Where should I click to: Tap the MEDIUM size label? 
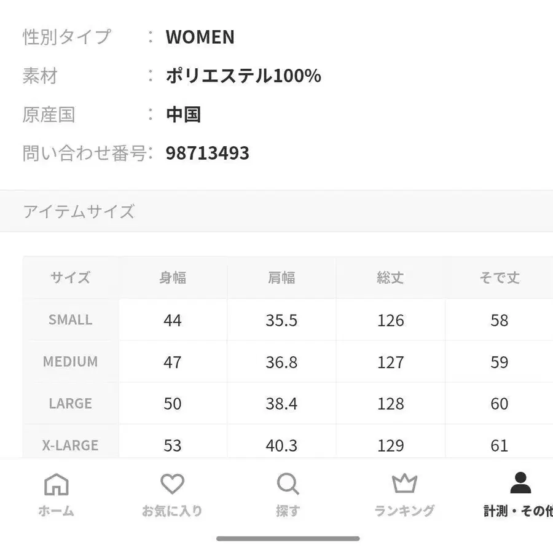[69, 362]
